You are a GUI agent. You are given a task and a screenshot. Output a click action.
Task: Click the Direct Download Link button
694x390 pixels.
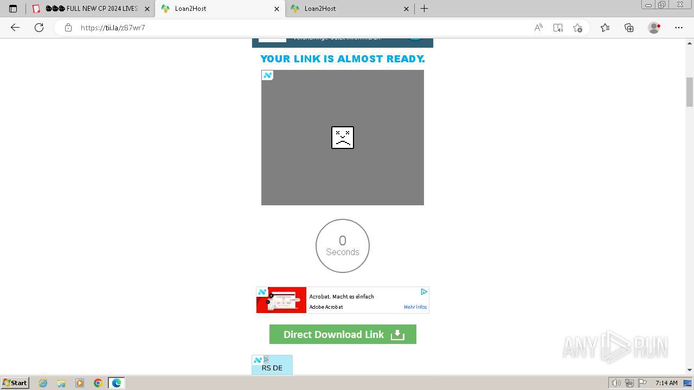pyautogui.click(x=343, y=334)
